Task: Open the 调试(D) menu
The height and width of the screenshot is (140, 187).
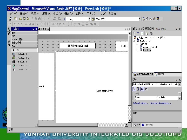Action: pyautogui.click(x=69, y=14)
